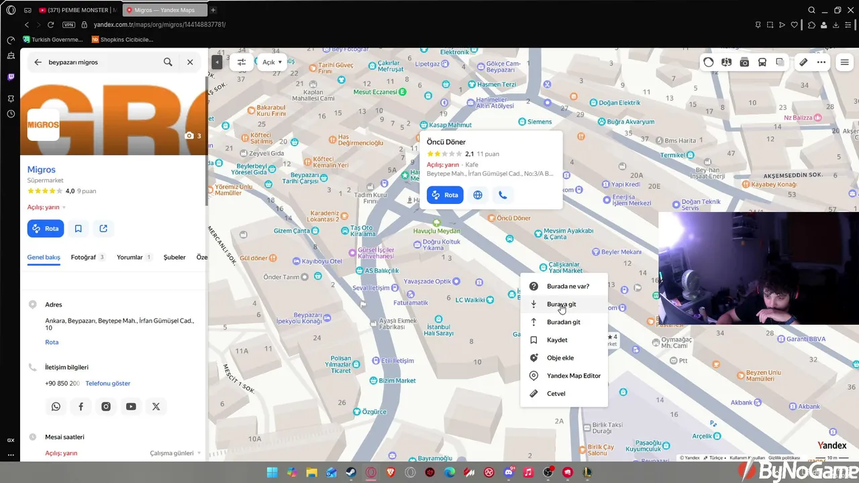The width and height of the screenshot is (859, 483).
Task: Choose Kaydet from the context menu
Action: point(564,340)
